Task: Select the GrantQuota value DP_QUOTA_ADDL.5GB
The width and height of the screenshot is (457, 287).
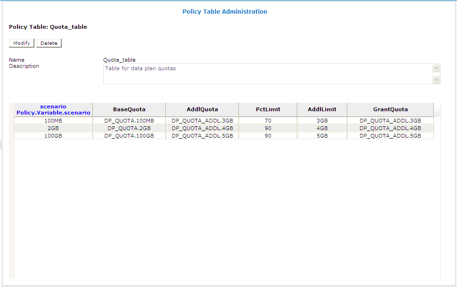Action: (390, 135)
